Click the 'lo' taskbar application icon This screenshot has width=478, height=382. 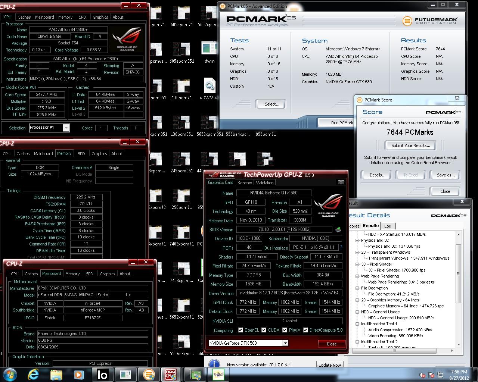point(102,374)
